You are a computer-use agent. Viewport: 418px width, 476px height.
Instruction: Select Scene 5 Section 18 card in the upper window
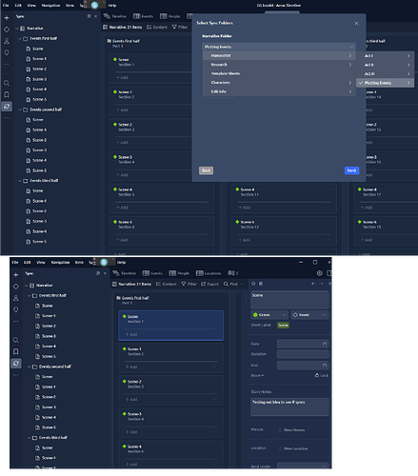click(x=386, y=231)
